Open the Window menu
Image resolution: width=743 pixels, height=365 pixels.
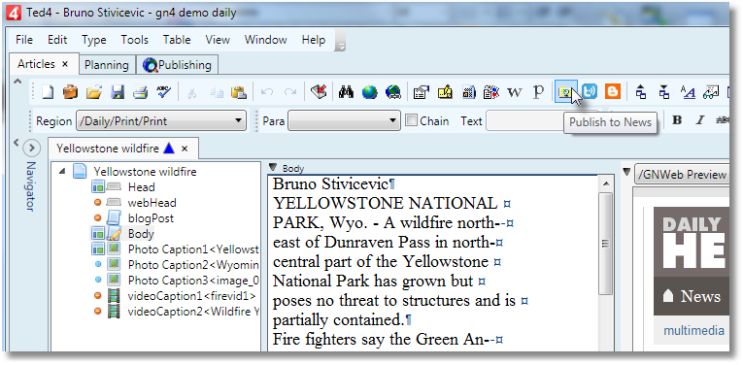pyautogui.click(x=266, y=40)
